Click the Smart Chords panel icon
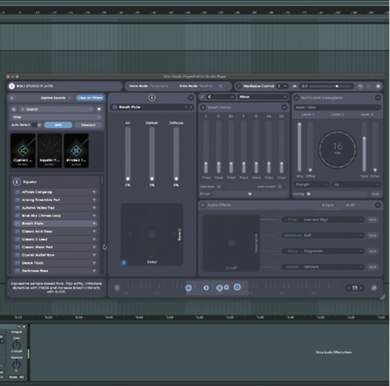 click(x=203, y=107)
